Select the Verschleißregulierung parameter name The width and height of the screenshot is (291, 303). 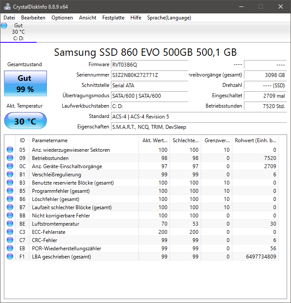pyautogui.click(x=57, y=175)
